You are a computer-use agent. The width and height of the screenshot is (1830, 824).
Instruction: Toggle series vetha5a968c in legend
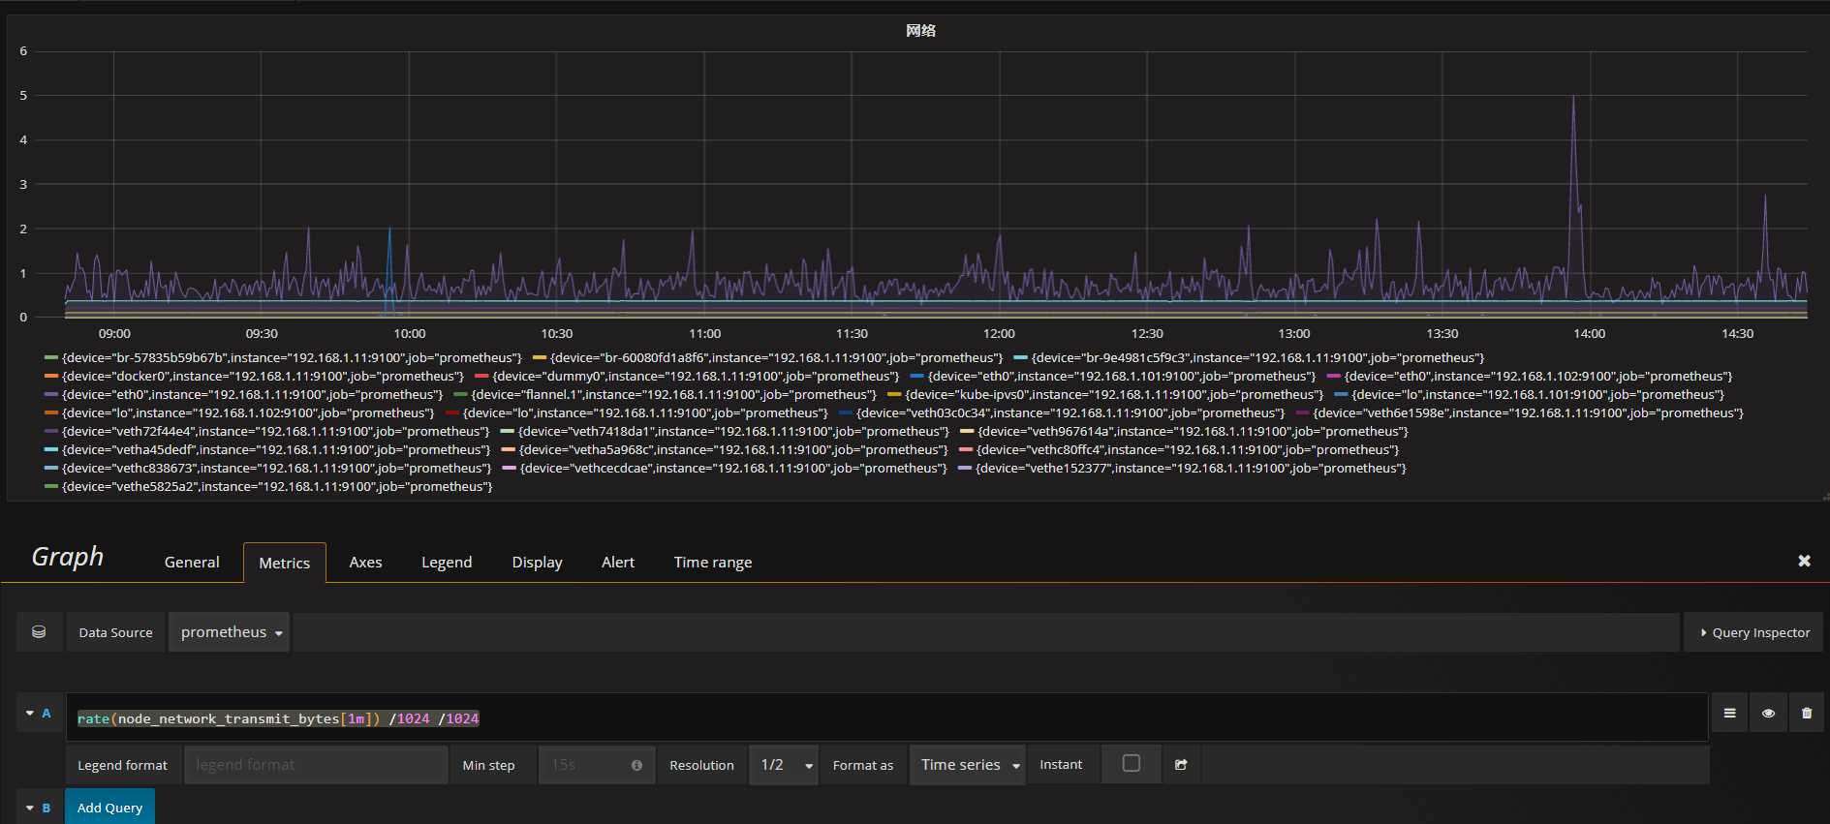(733, 450)
